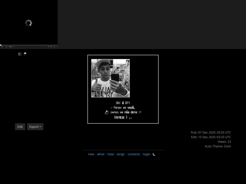Click the 'DNI & BFY' text
Image resolution: width=246 pixels, height=184 pixels.
[123, 103]
